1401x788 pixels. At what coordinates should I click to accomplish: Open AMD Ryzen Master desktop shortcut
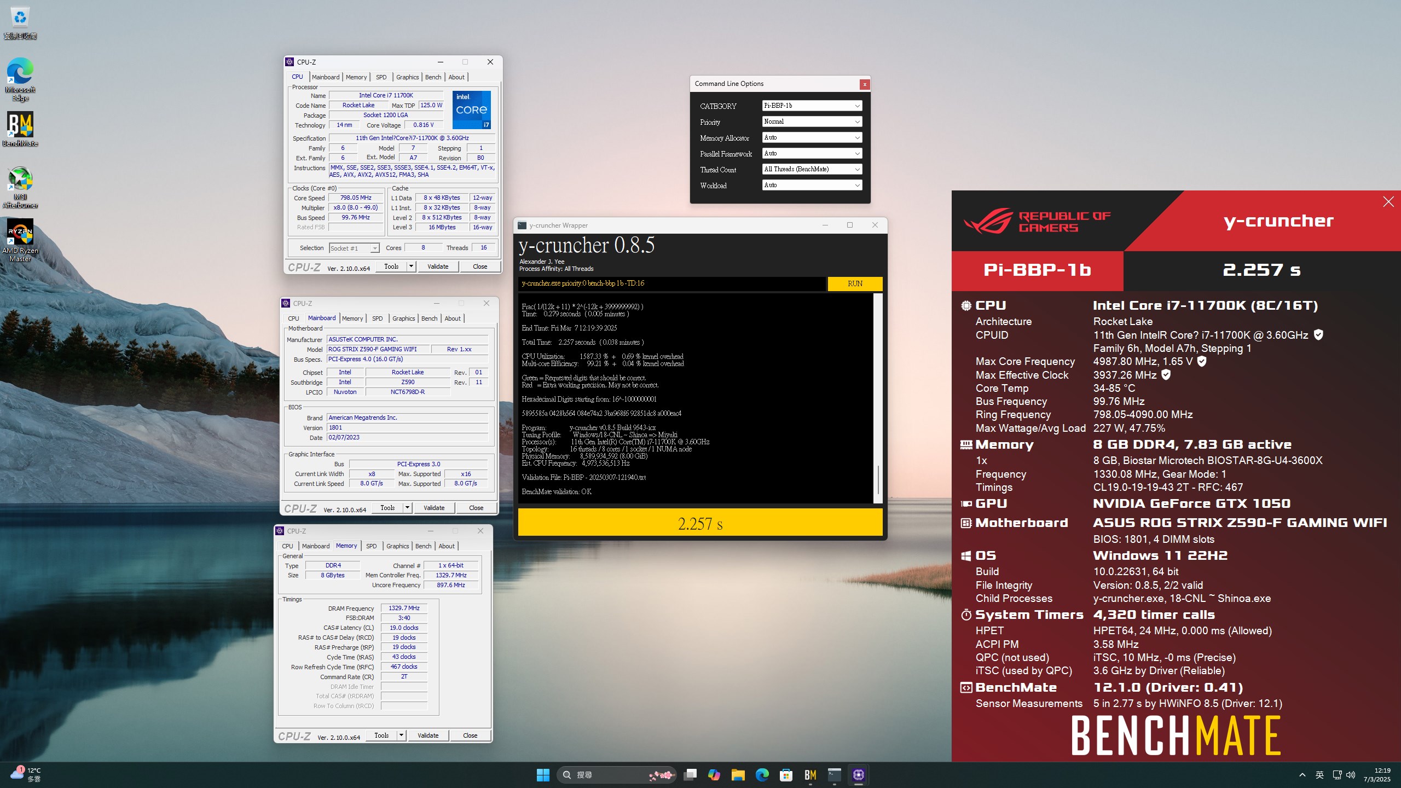20,240
